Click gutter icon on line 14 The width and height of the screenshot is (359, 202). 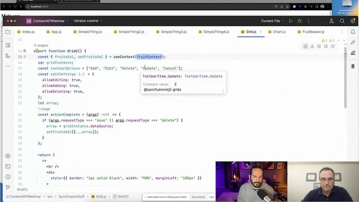pyautogui.click(x=25, y=51)
